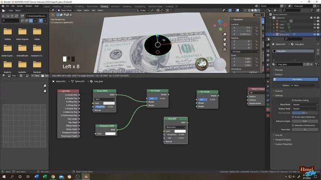
Task: Click the Glossy BSDF Color swatch
Action: click(x=109, y=103)
